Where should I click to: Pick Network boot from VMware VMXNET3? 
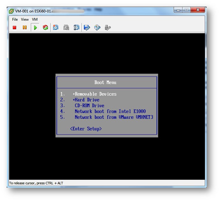coord(114,117)
